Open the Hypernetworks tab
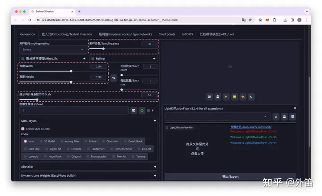This screenshot has width=322, height=196. pos(125,34)
